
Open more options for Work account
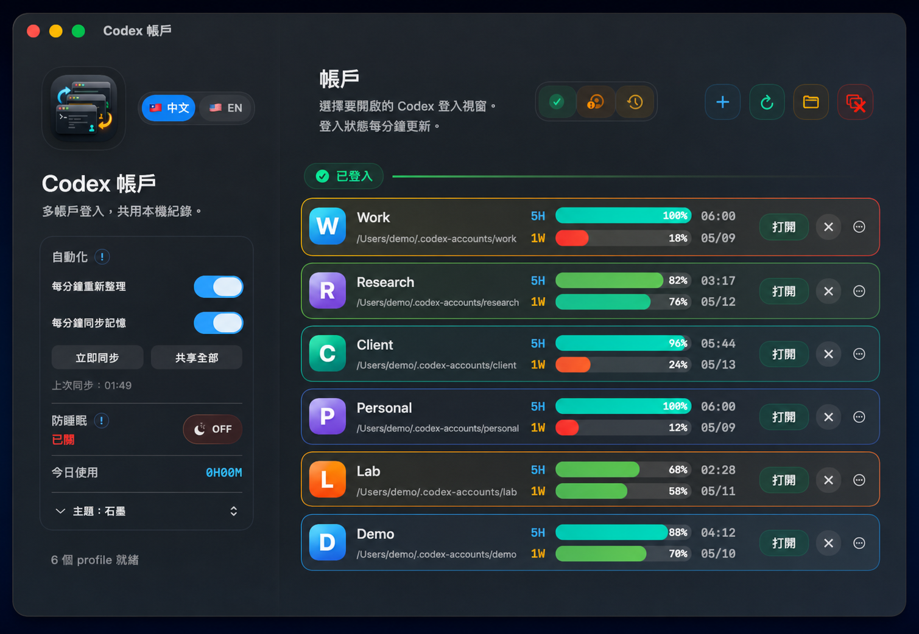click(x=859, y=227)
